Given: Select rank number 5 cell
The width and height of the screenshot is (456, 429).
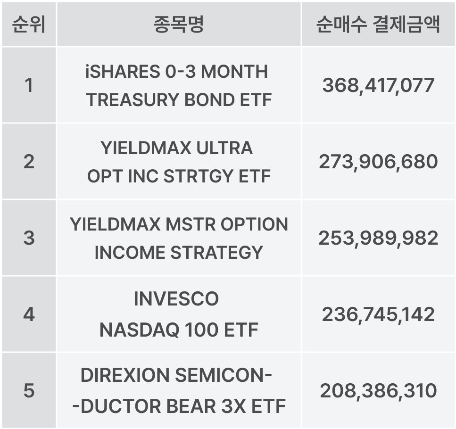Looking at the screenshot, I should tap(29, 391).
